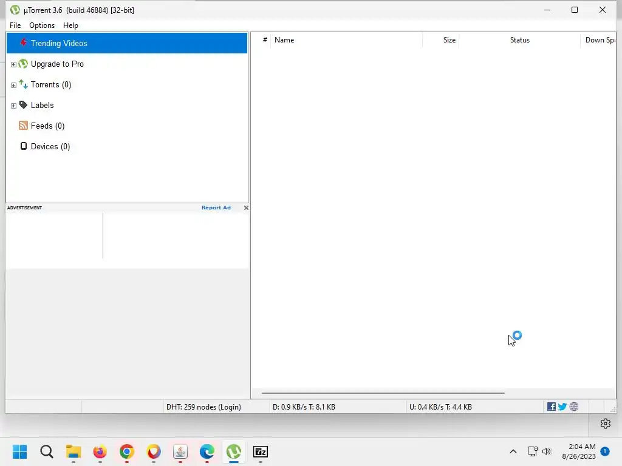Click the download speed status entry

pyautogui.click(x=304, y=407)
